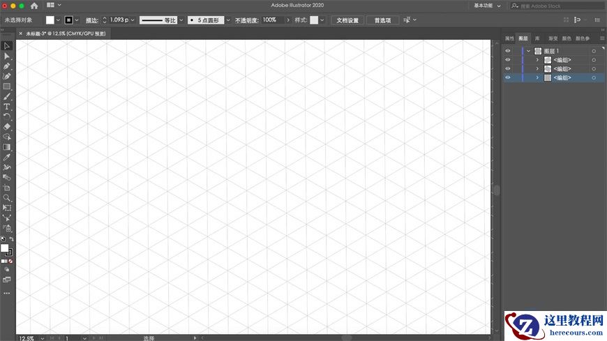Select the Artboard tool
This screenshot has width=607, height=341.
[x=6, y=188]
